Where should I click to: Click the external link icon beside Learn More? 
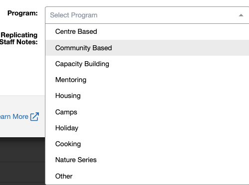[34, 117]
